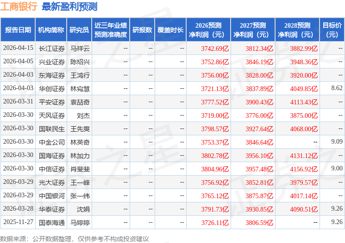Viewport: 345px width, 243px height.
Task: Click 光大证券 institution cell
Action: (x=52, y=182)
